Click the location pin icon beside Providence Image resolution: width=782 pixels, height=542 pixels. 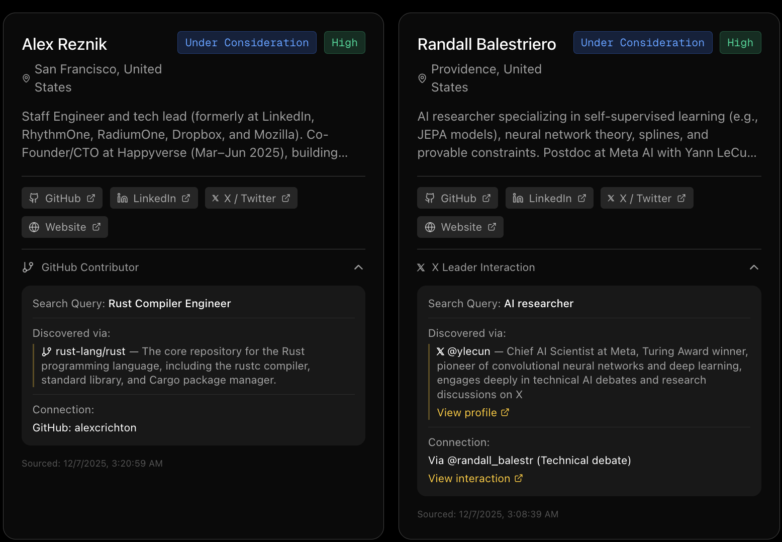point(422,78)
